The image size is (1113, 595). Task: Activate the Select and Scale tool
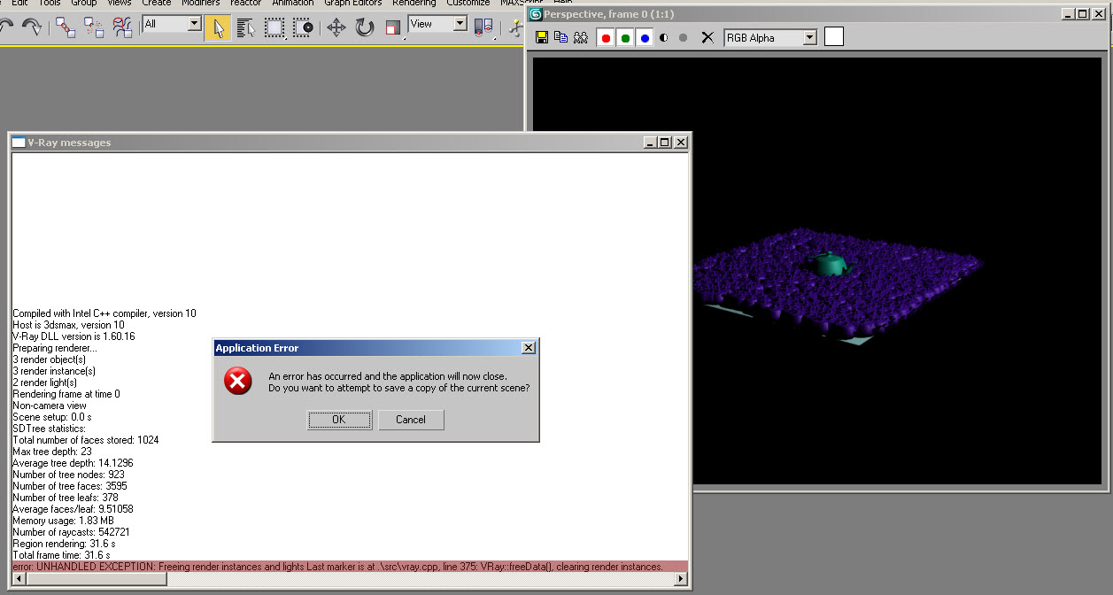click(393, 27)
